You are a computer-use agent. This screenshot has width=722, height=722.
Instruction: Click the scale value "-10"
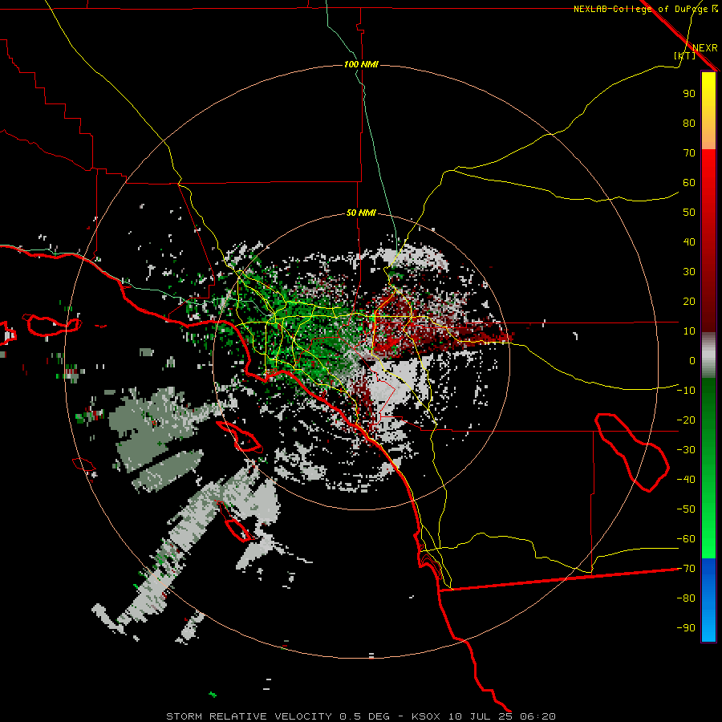point(686,391)
